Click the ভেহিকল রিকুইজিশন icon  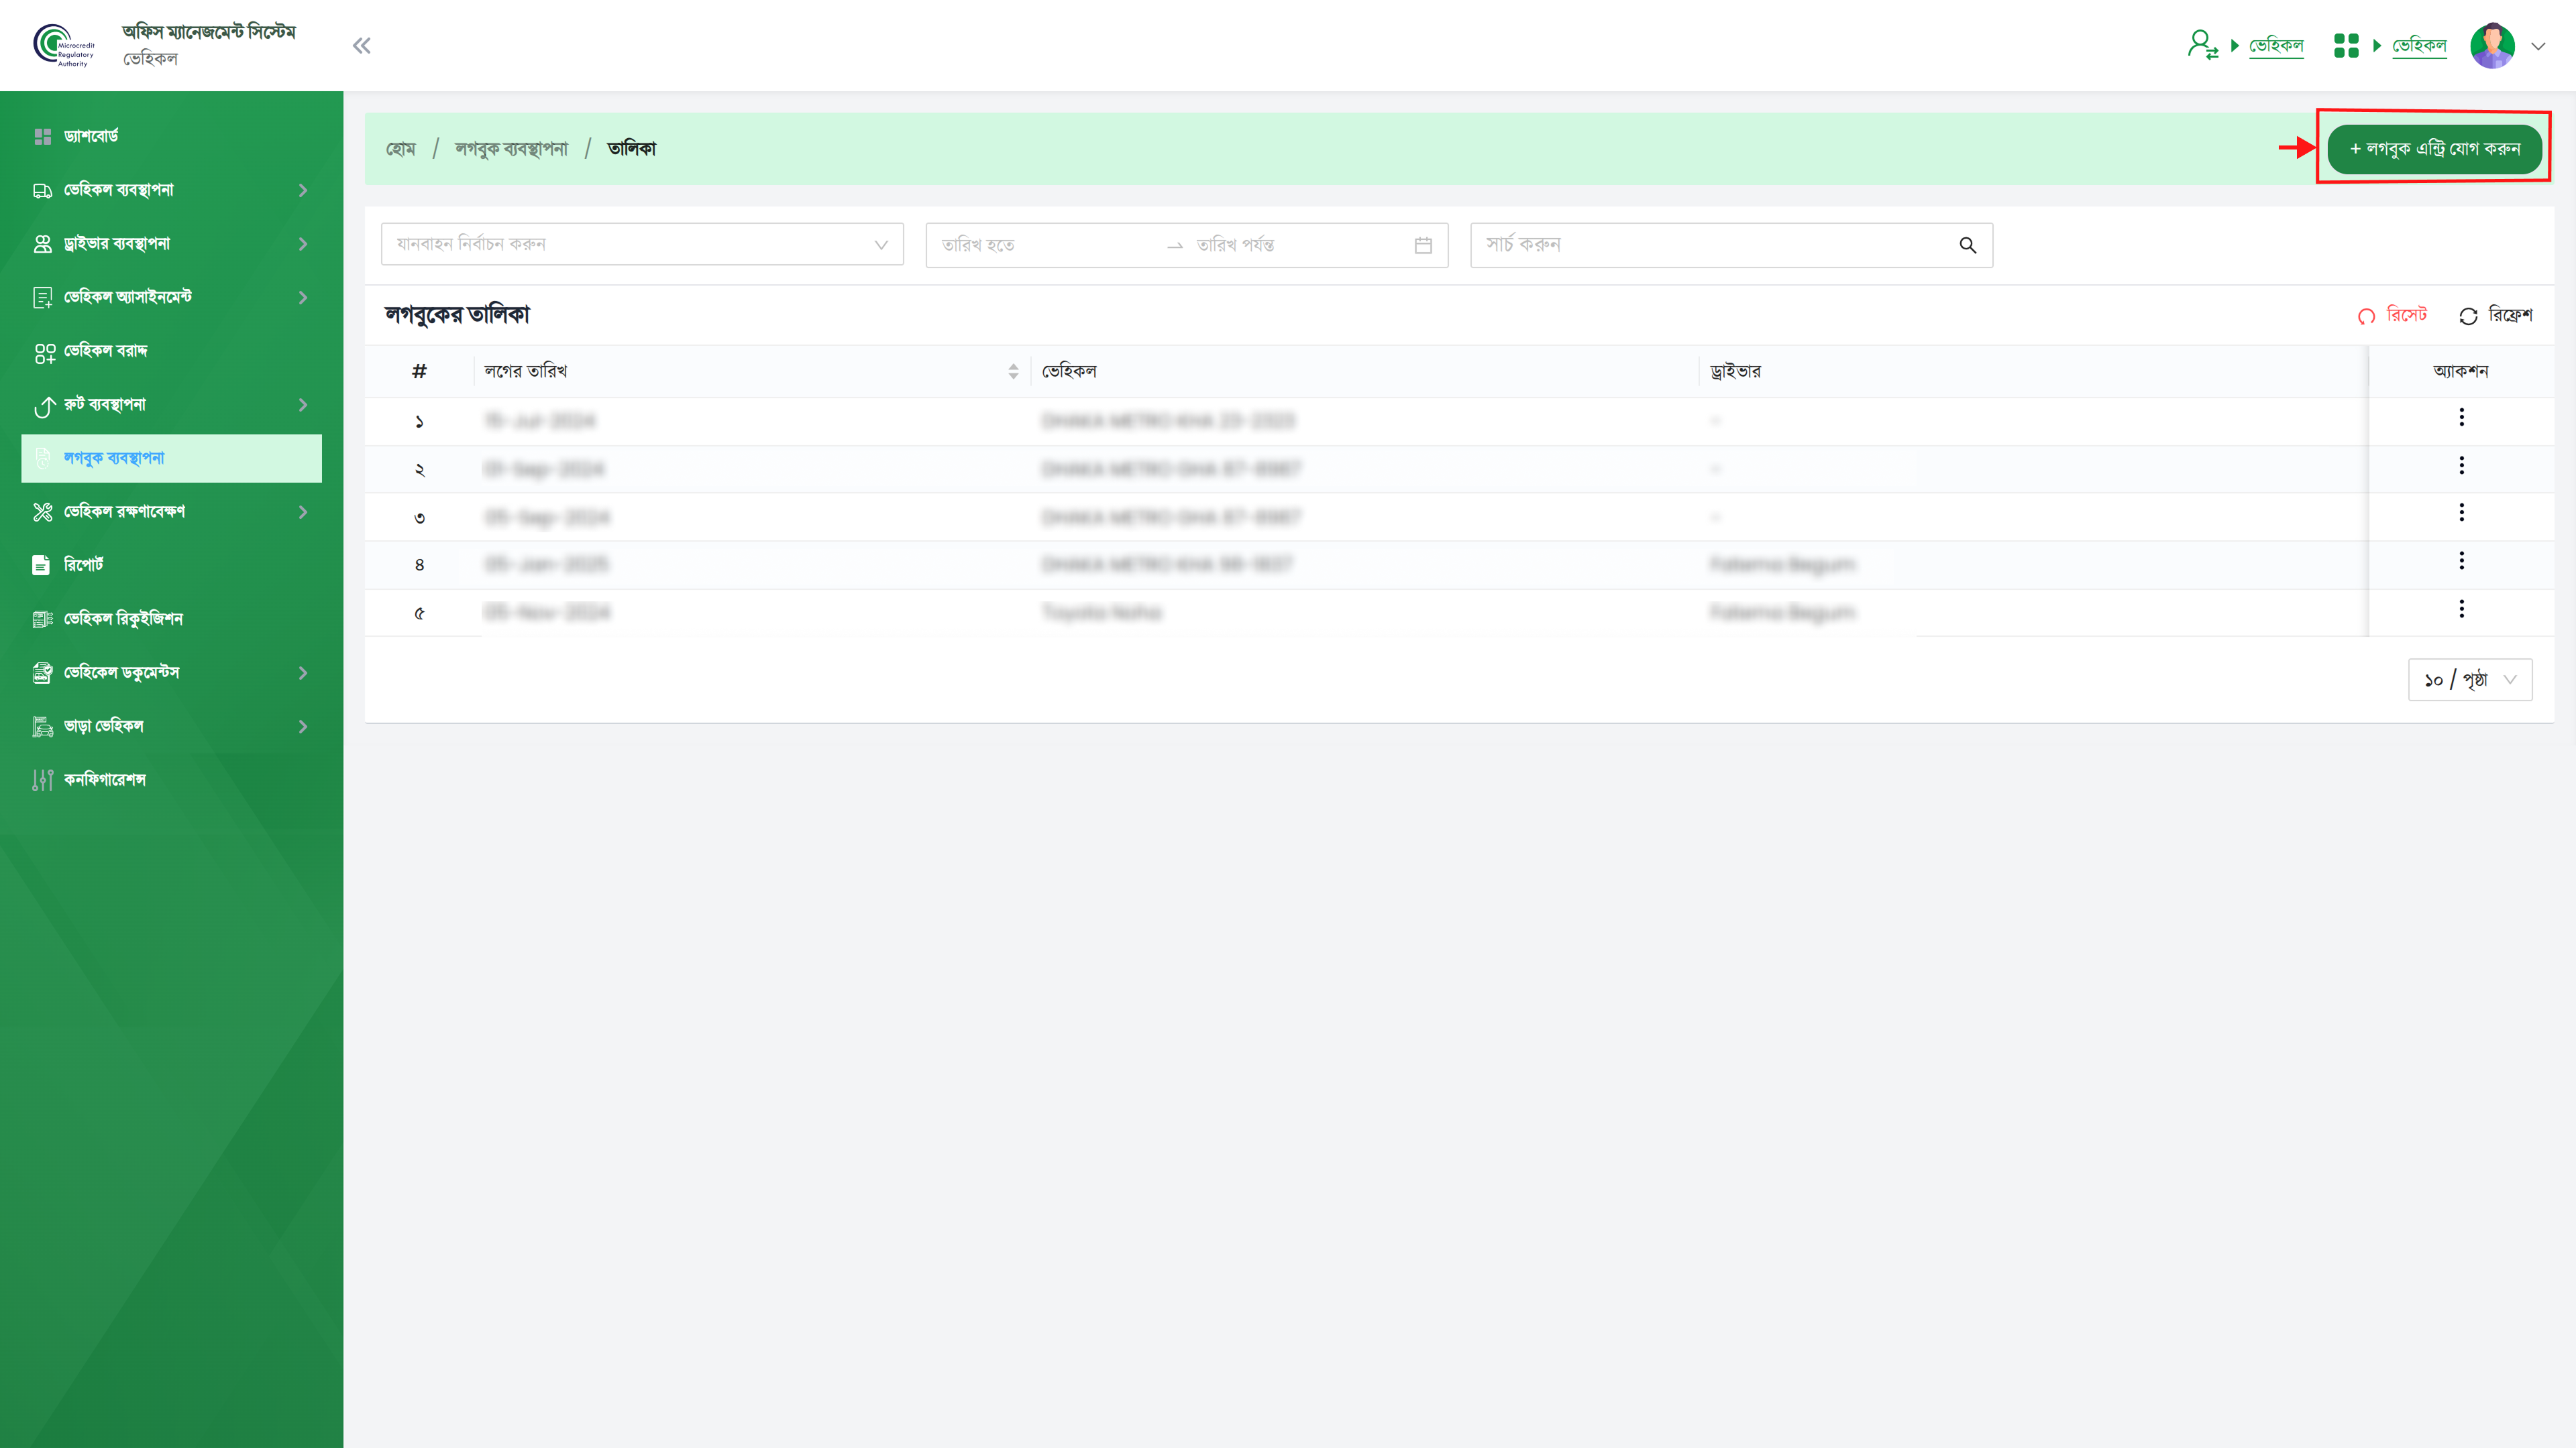pos(42,619)
